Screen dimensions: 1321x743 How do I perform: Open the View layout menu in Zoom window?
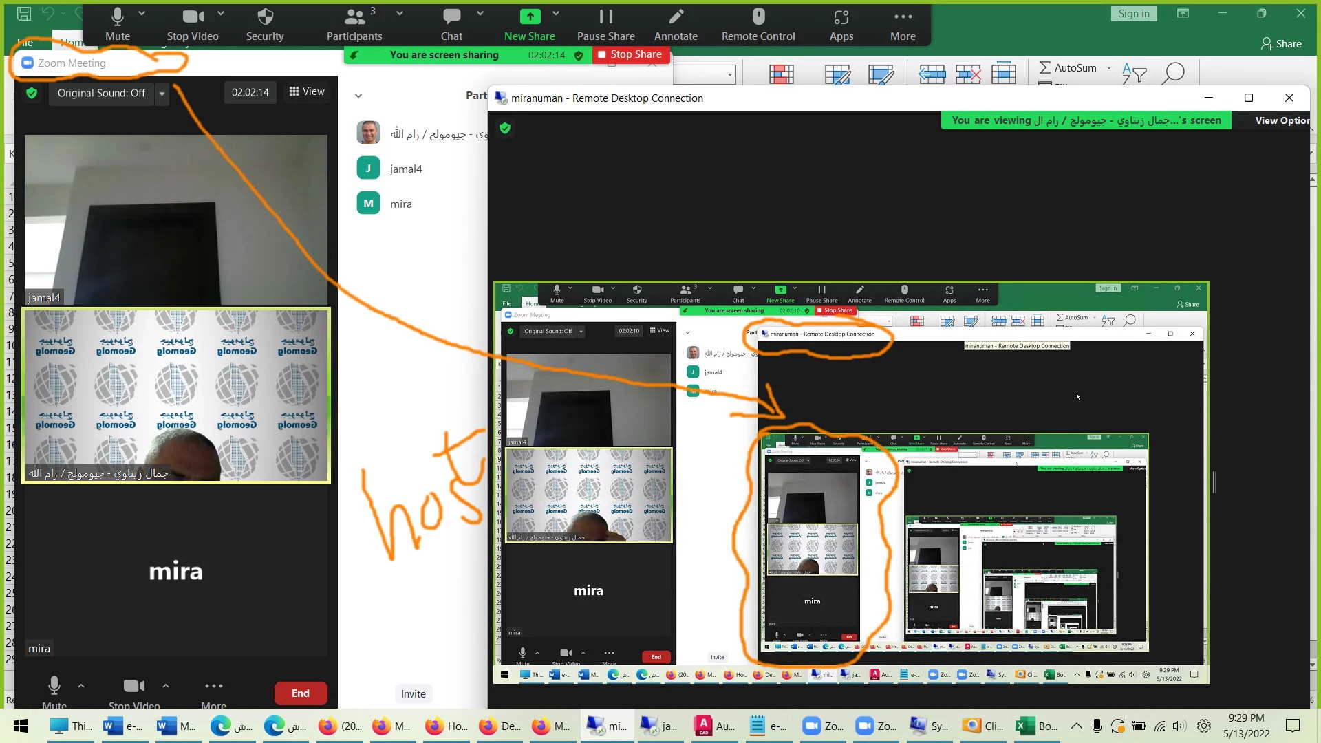coord(307,91)
